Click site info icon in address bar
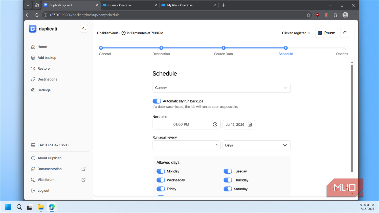379x213 pixels. [x=46, y=15]
